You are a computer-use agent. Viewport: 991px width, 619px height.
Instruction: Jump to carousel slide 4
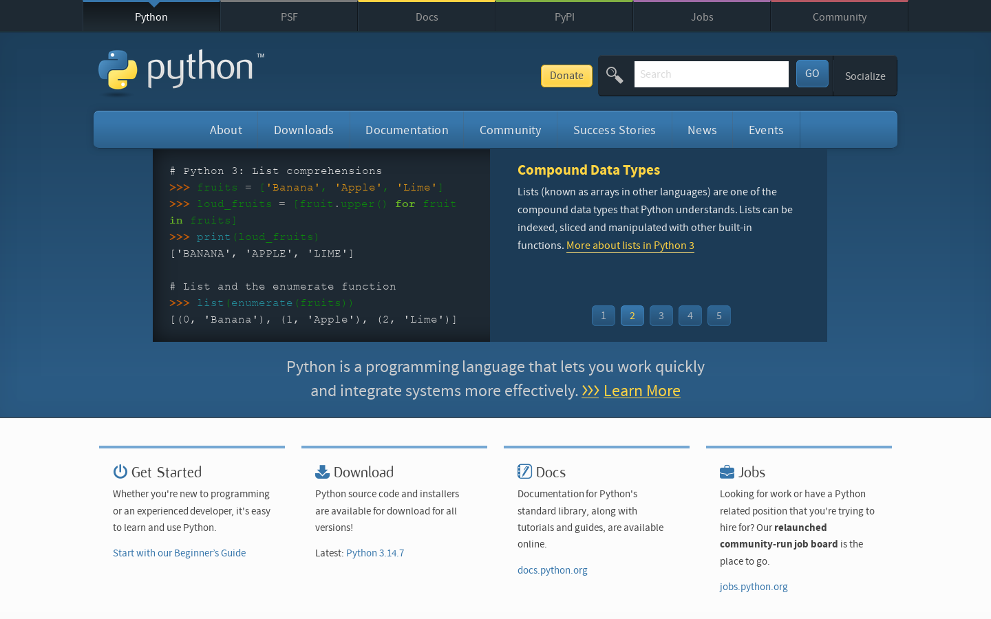(x=690, y=316)
